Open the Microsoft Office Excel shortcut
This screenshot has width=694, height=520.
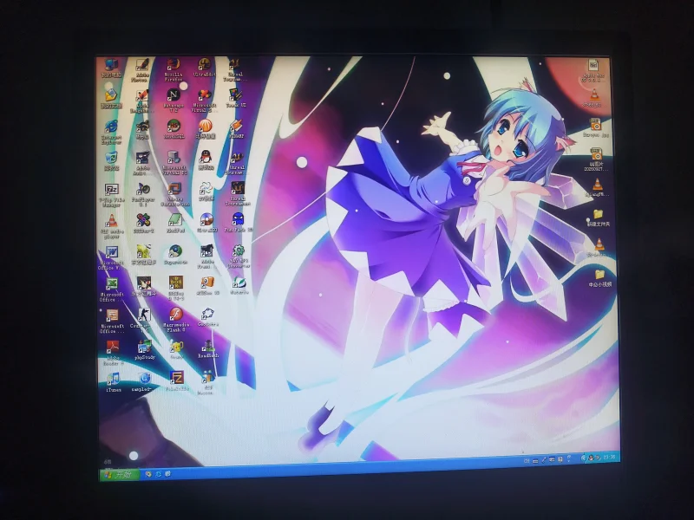pyautogui.click(x=112, y=289)
